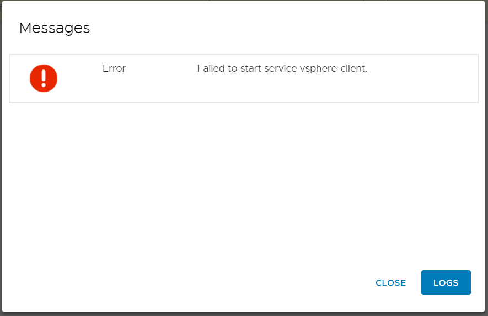
Task: Tap the white exclamation mark inside red circle
Action: (44, 78)
